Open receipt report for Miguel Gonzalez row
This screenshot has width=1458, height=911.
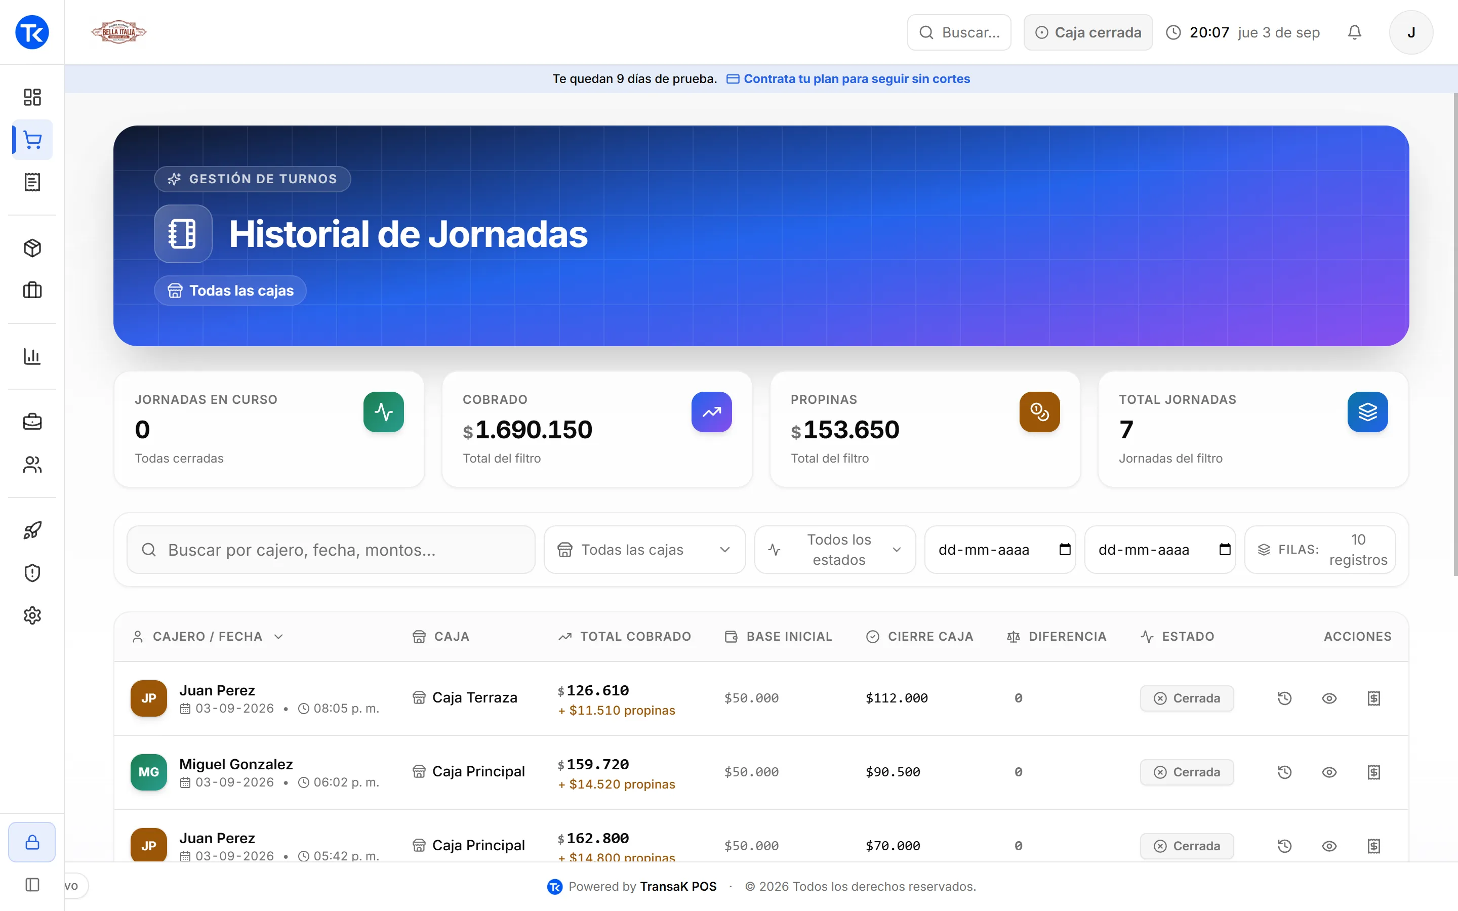click(x=1373, y=772)
